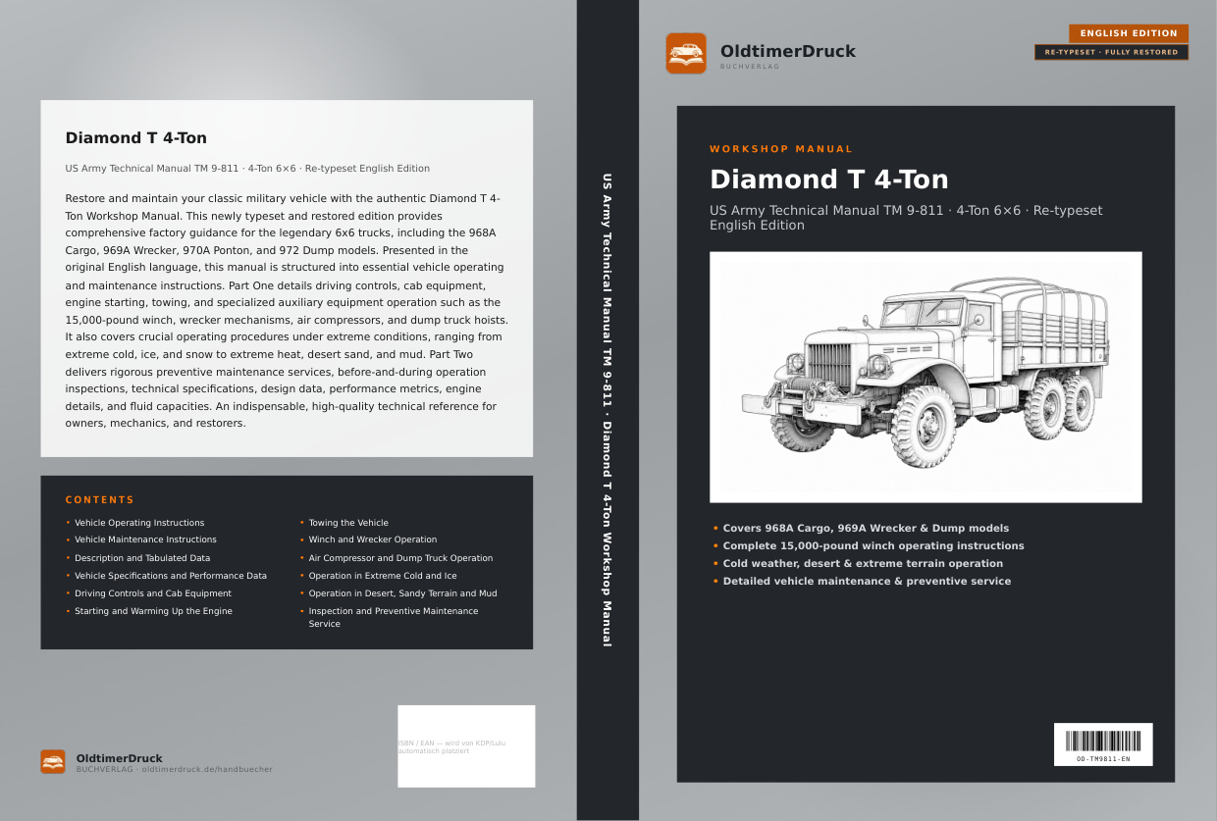The image size is (1217, 821).
Task: Click the truck illustration on the front cover
Action: pos(926,377)
